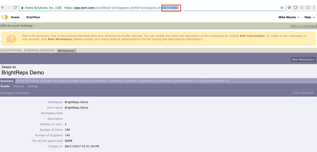
Task: Click the Description label
Action: [55, 119]
